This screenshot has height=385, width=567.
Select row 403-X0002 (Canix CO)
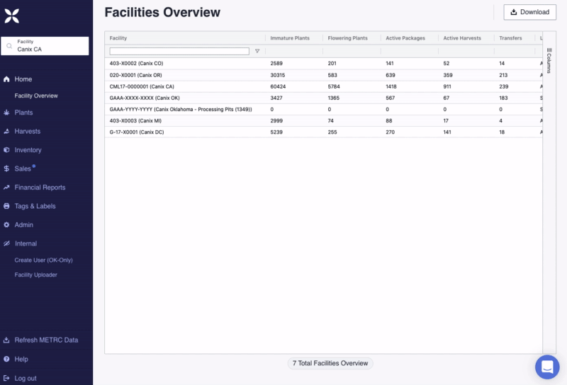(x=324, y=63)
